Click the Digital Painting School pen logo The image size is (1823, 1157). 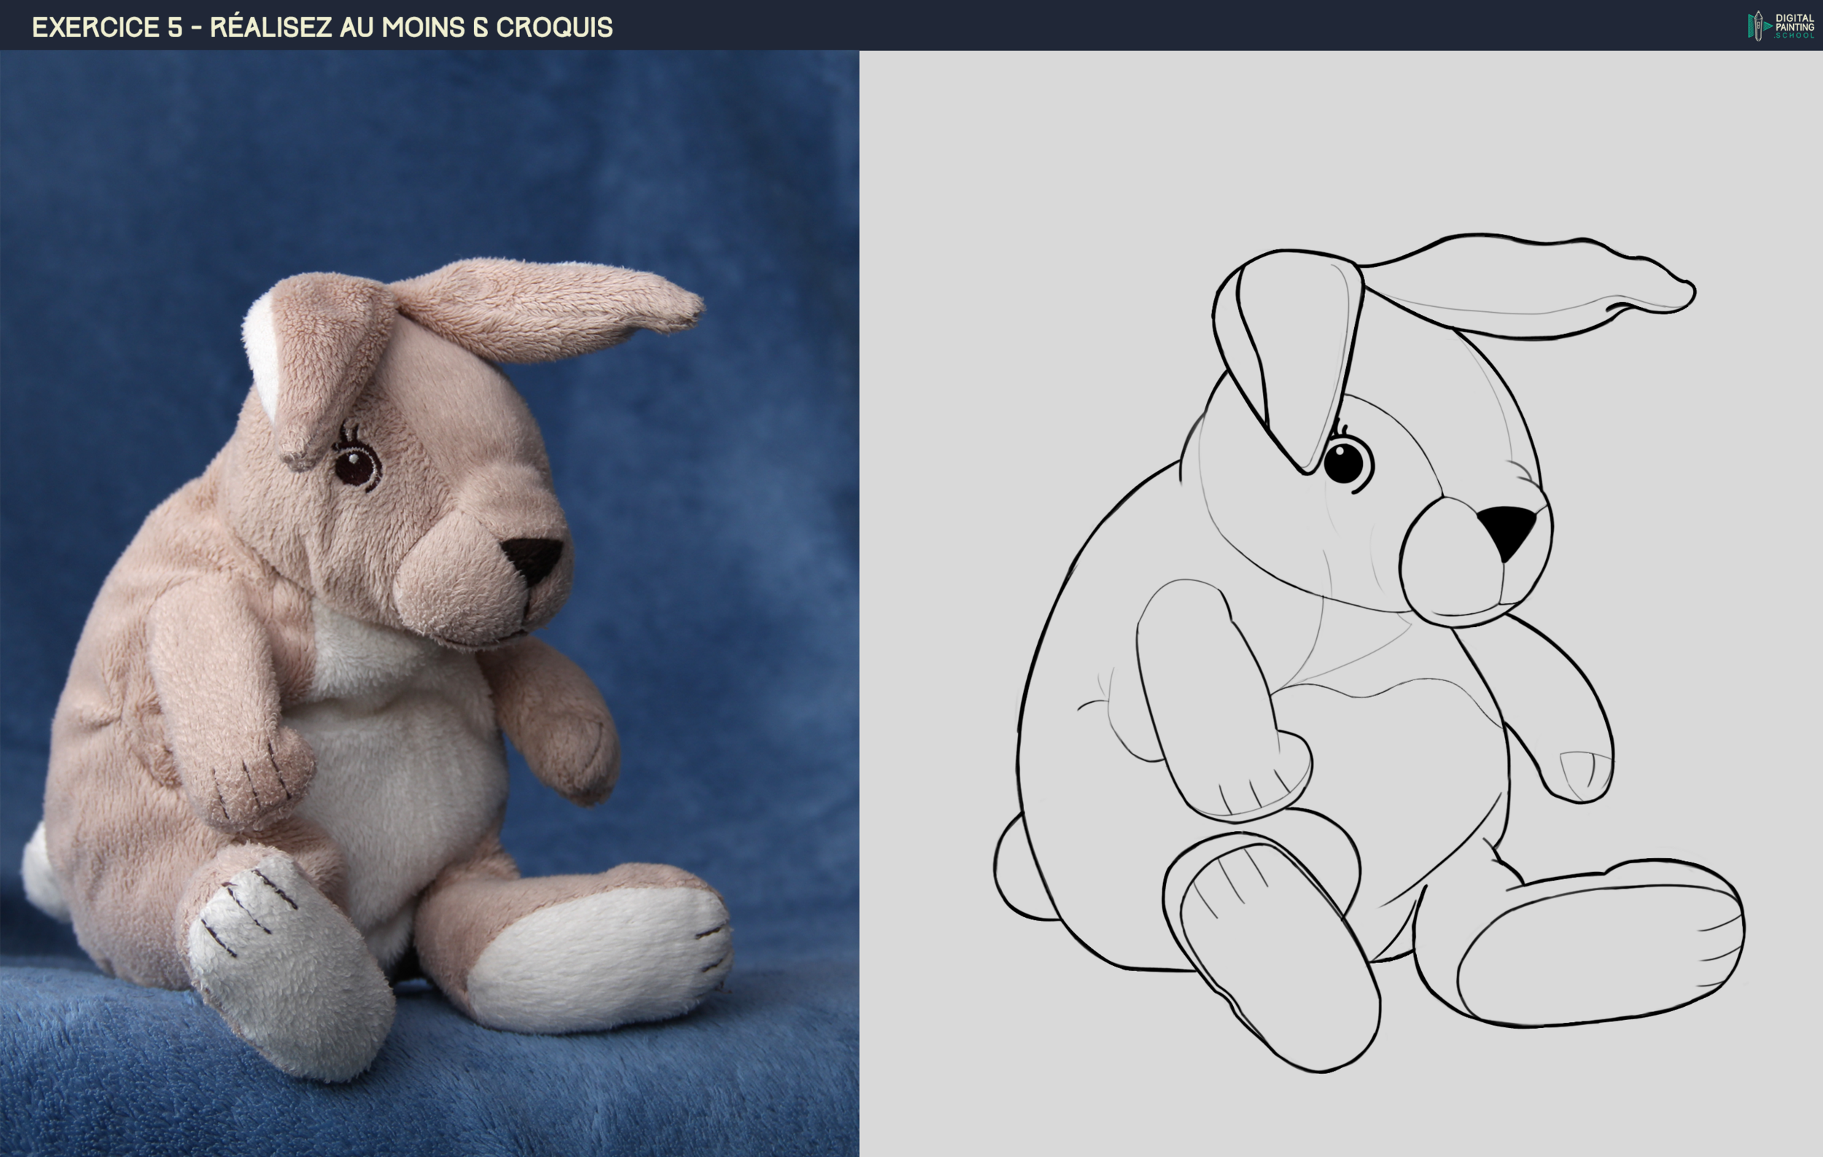(x=1758, y=26)
